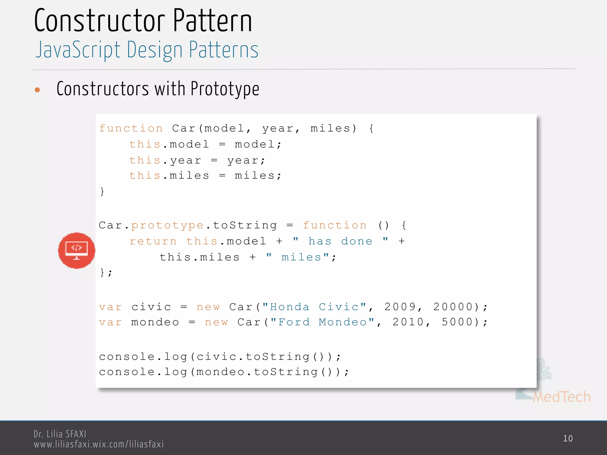Screen dimensions: 607x455
Task: Click the return keyword in code
Action: (153, 241)
